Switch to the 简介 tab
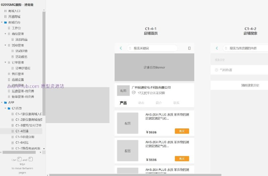Viewport: 268px width, 176px height. 158,103
